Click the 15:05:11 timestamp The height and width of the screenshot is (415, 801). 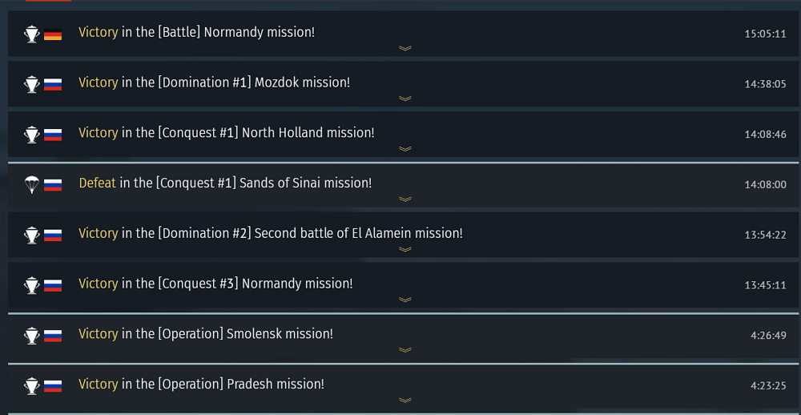(x=765, y=34)
